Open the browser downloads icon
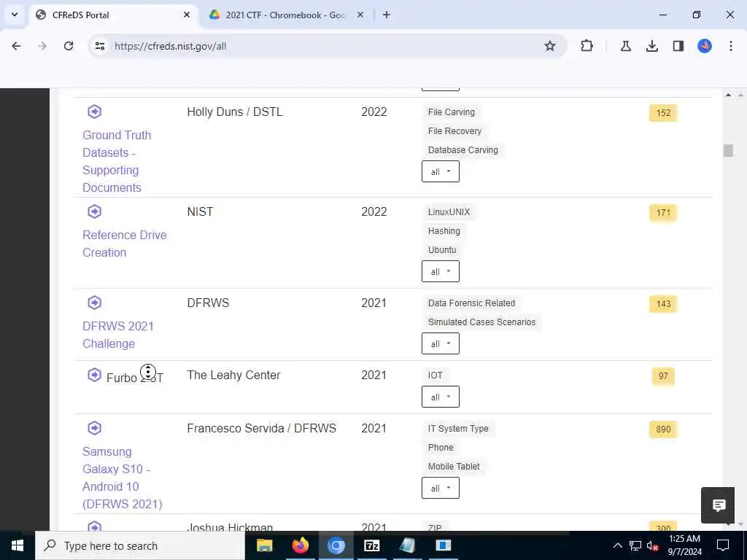747x560 pixels. [x=651, y=46]
